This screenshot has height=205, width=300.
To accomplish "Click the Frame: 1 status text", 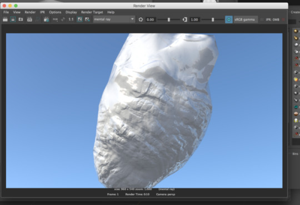I will tap(113, 194).
